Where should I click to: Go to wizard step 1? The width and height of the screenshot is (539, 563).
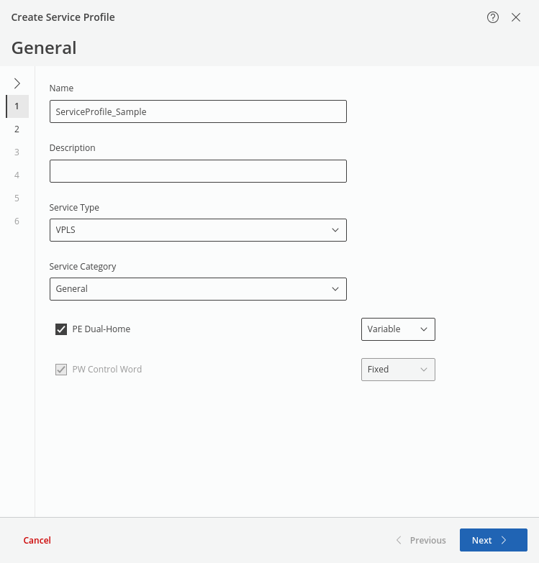(17, 106)
